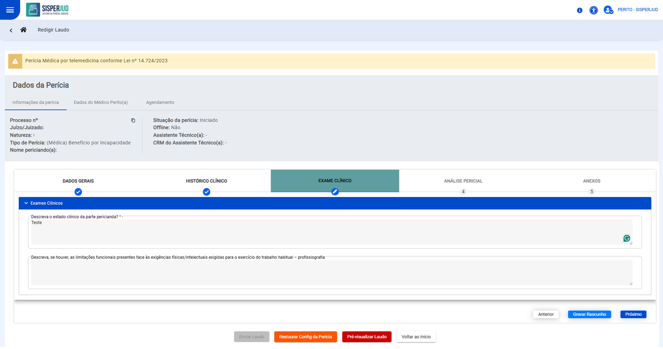The width and height of the screenshot is (663, 349).
Task: Click the Grammarly icon in text area
Action: point(626,238)
